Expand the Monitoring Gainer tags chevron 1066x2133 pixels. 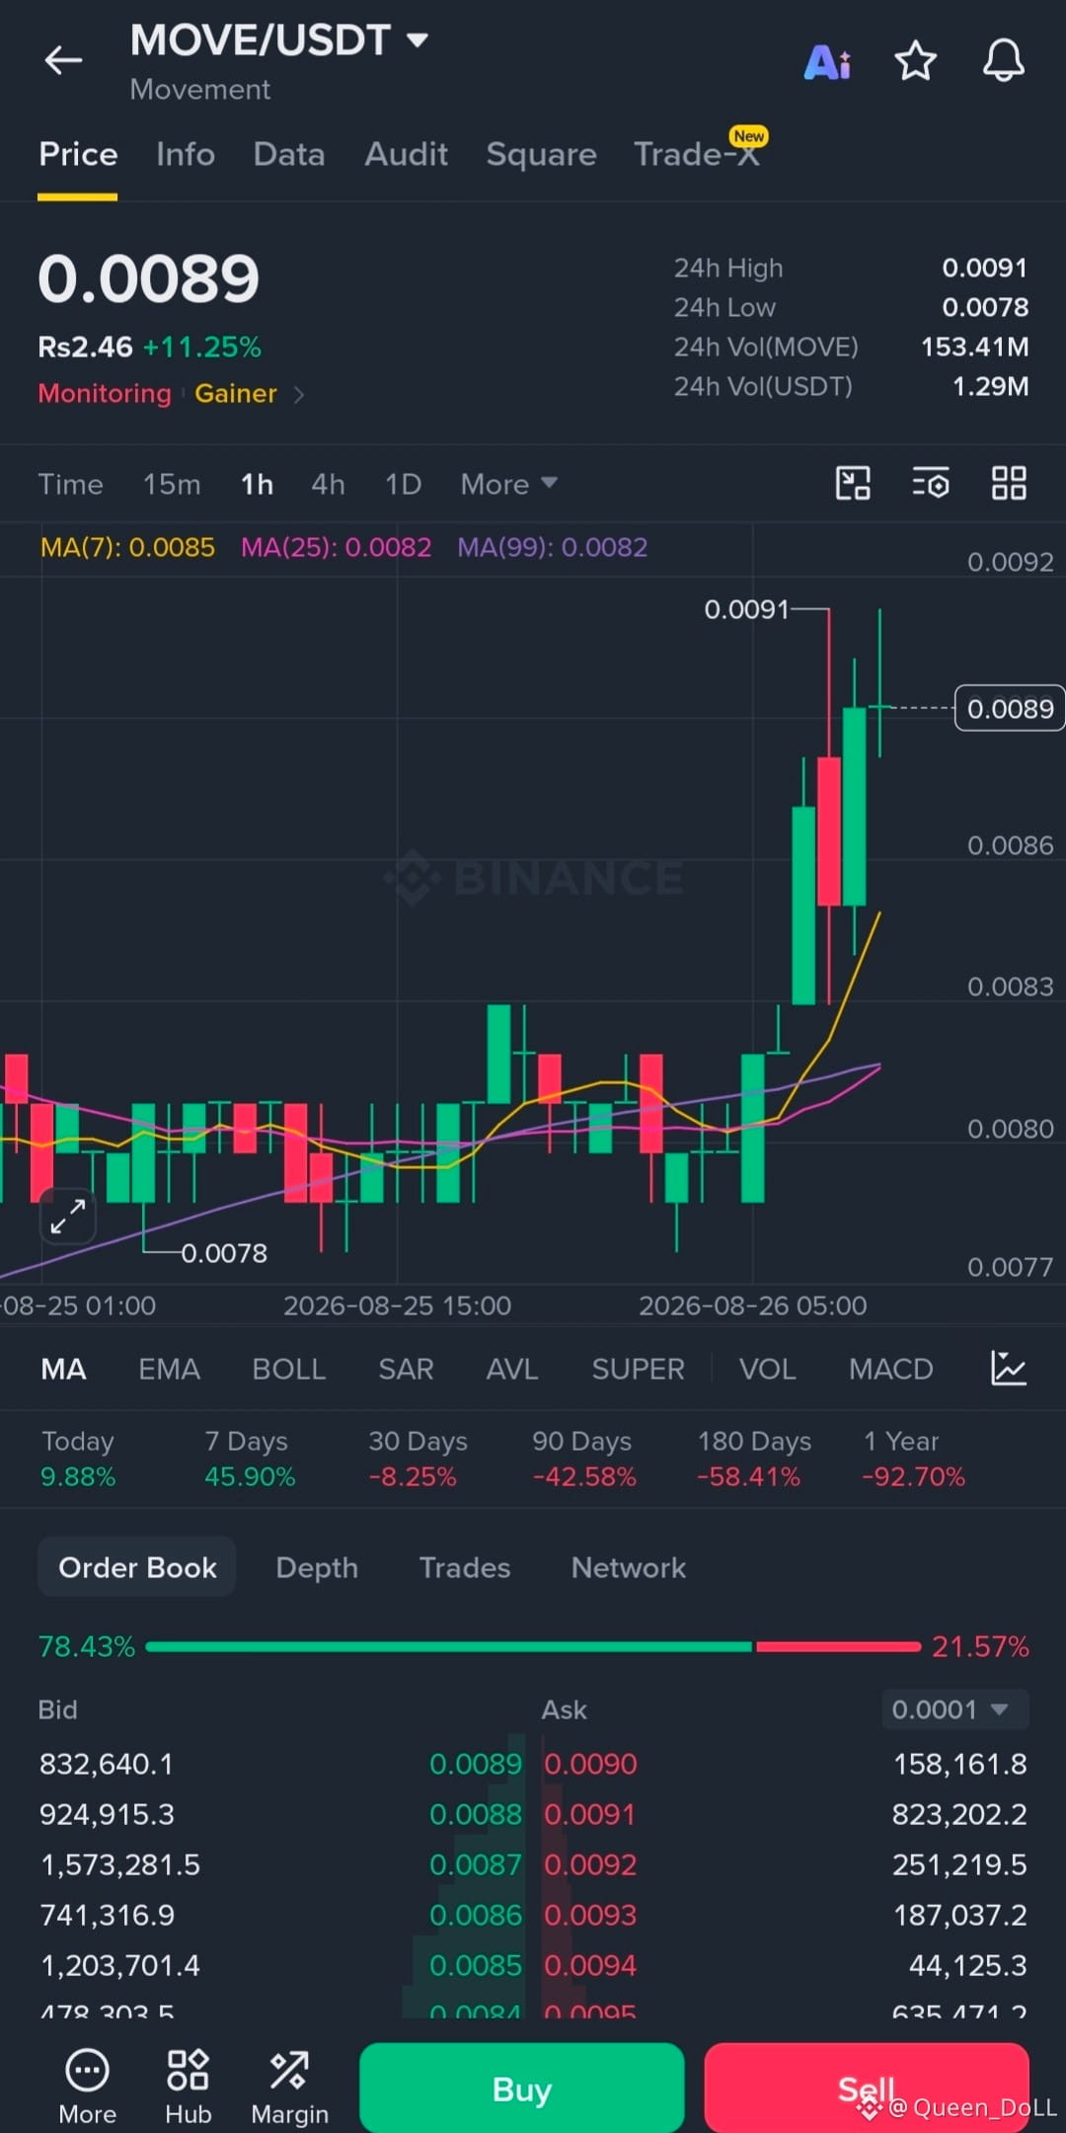coord(299,394)
